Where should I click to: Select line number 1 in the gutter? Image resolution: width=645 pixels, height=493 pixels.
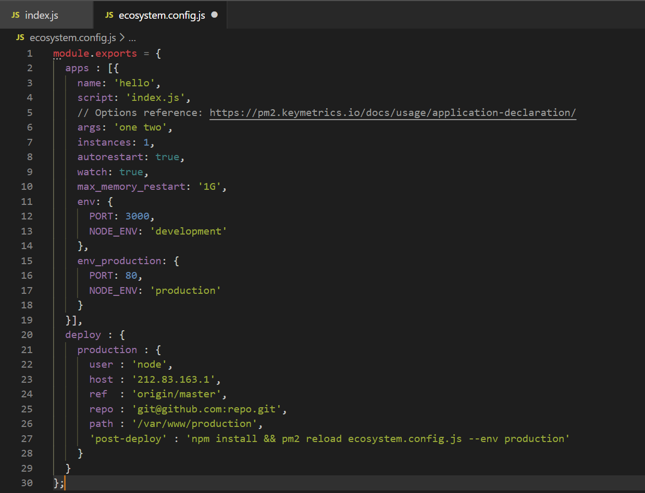(x=29, y=53)
